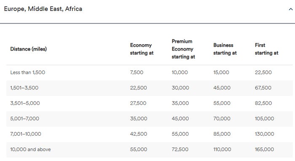Click the 165,000 First class value
This screenshot has width=295, height=161.
[264, 150]
